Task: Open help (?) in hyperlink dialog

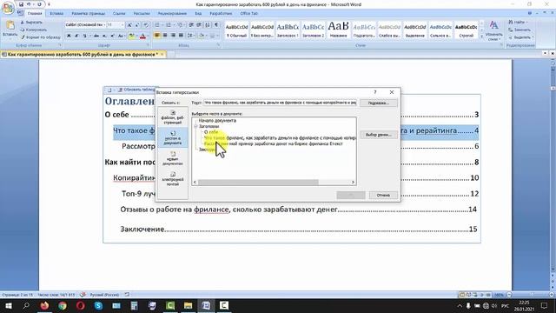Action: click(x=375, y=92)
